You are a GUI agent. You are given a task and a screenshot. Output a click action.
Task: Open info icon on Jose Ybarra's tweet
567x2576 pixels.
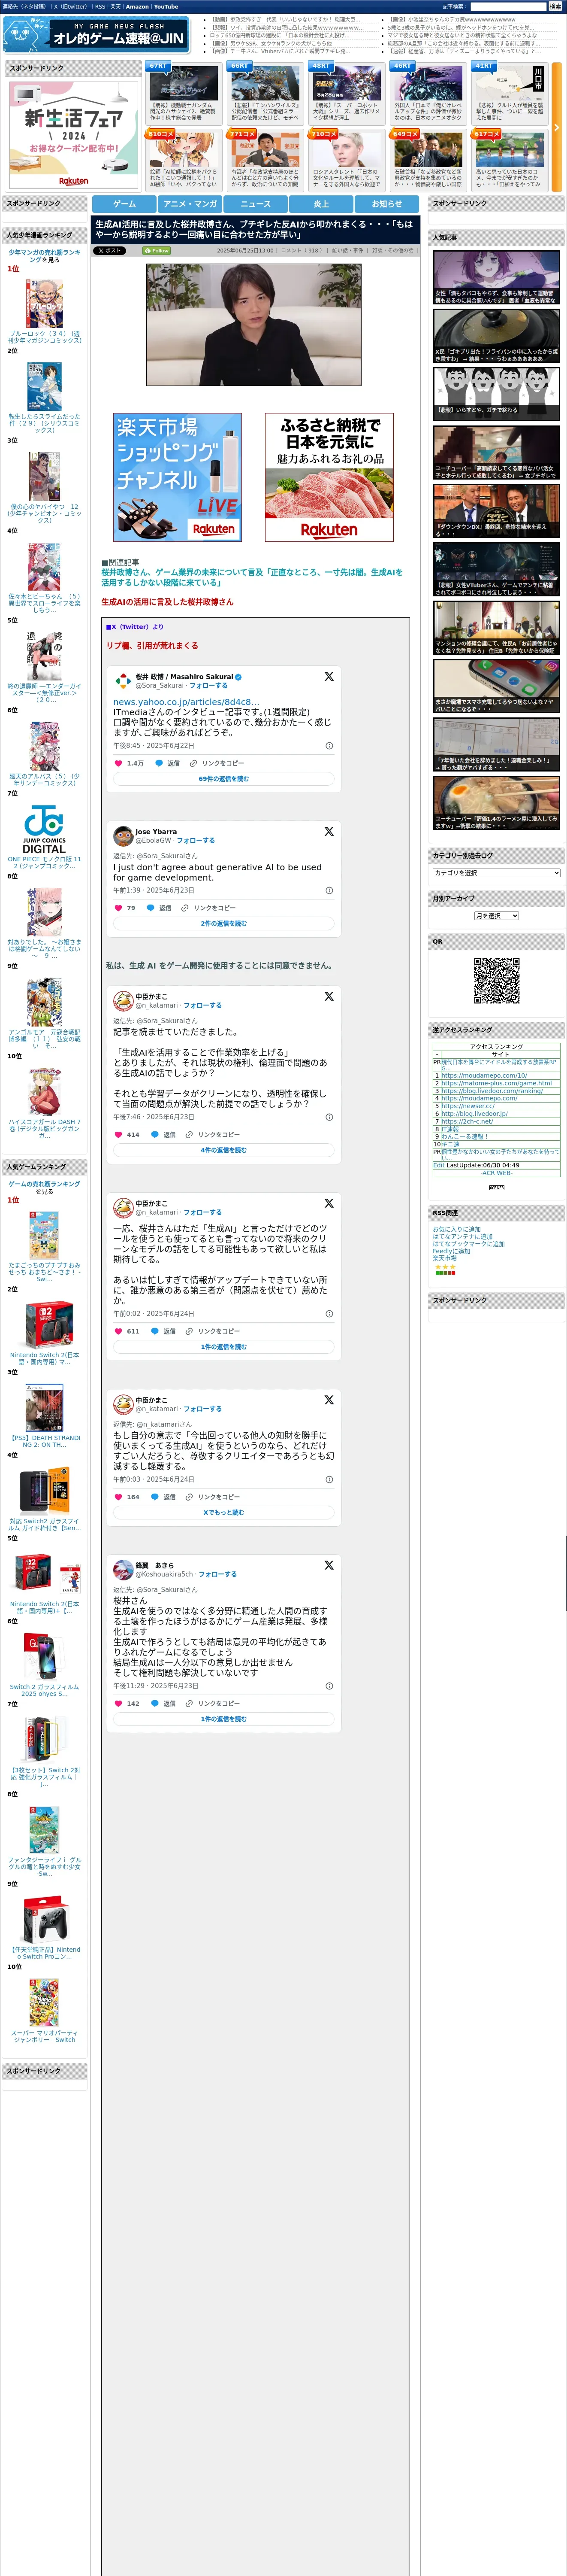(329, 890)
